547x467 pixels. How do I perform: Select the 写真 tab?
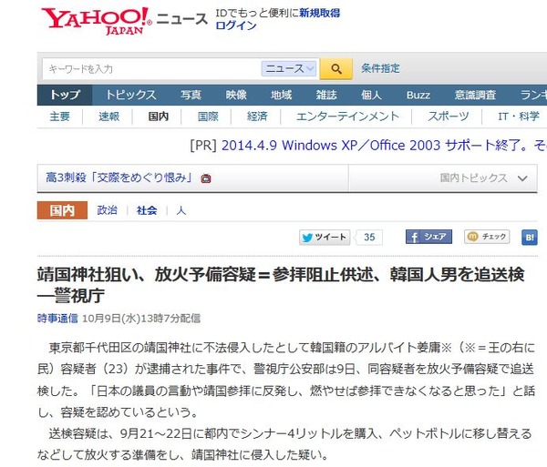(191, 95)
